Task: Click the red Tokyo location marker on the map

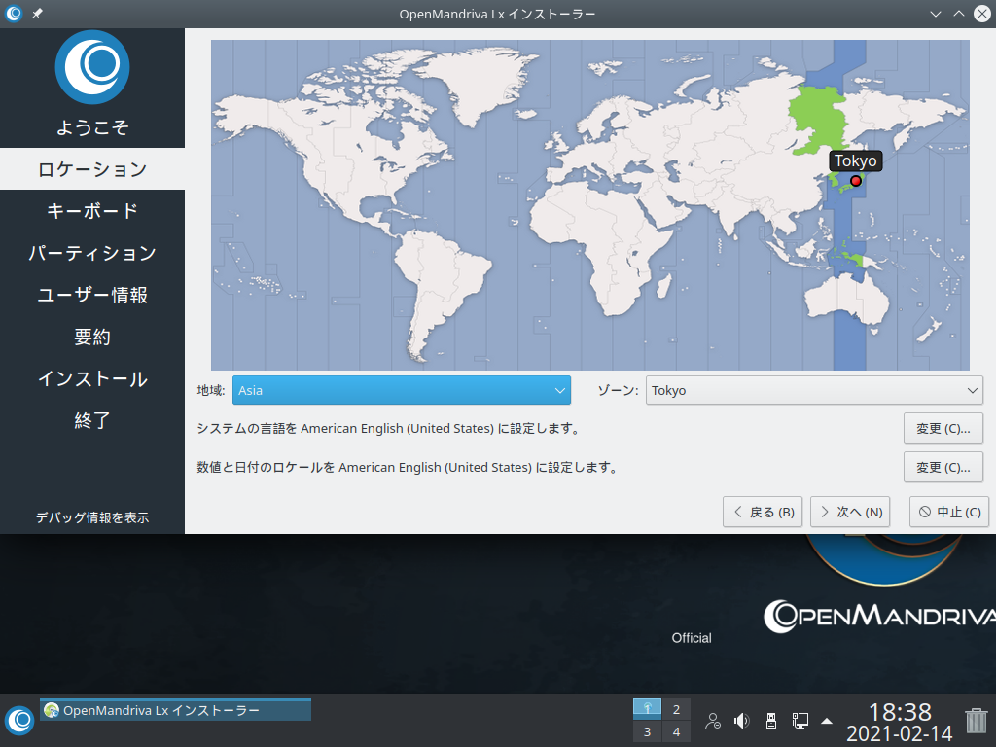Action: [x=856, y=181]
